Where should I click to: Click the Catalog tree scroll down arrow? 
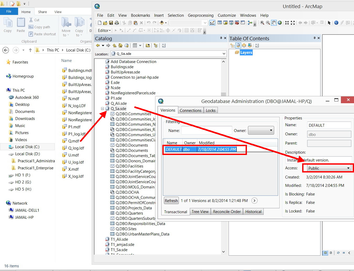click(223, 252)
